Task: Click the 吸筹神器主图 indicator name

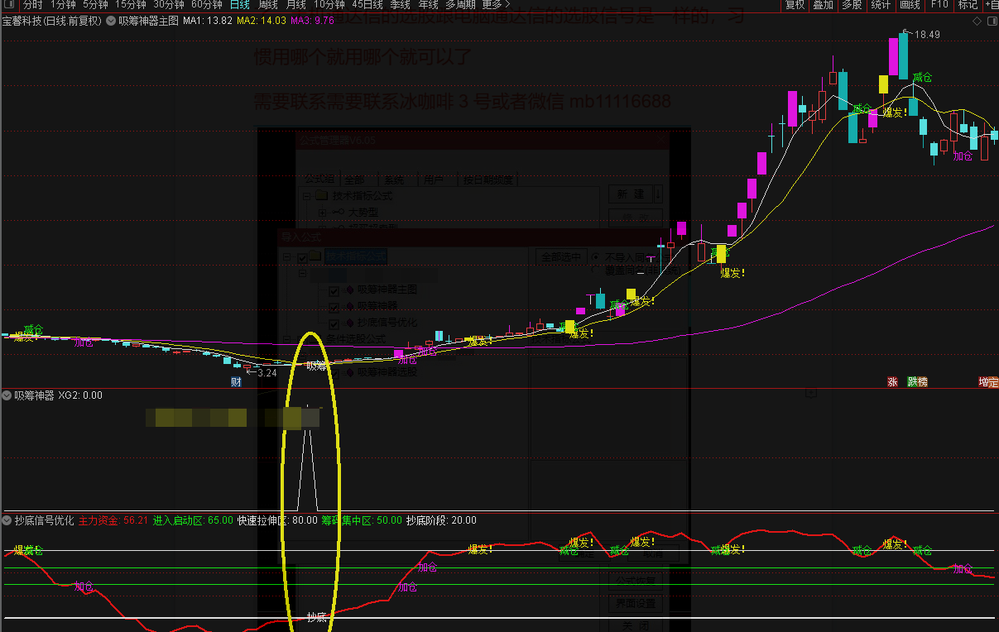Action: click(x=148, y=21)
